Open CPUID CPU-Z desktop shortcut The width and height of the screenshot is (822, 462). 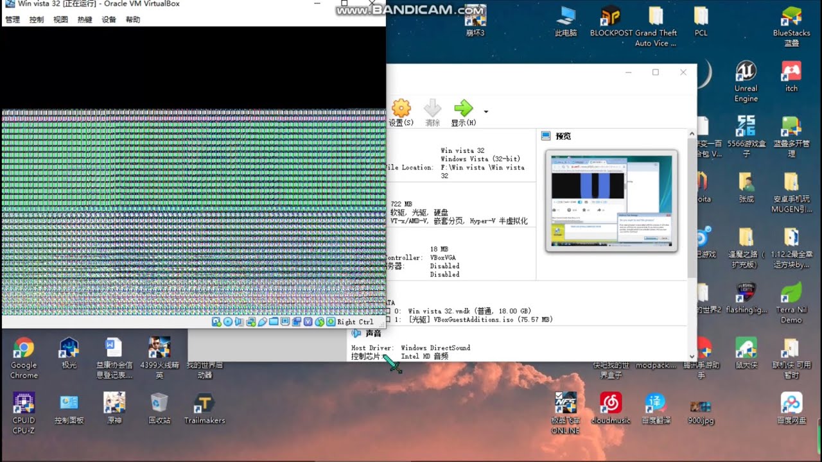(x=24, y=413)
